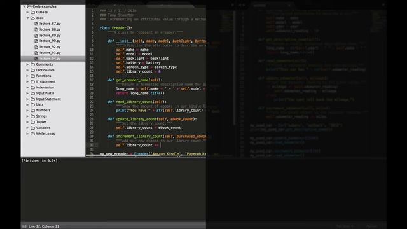The width and height of the screenshot is (407, 229).
Task: Collapse the 'code' folder arrow
Action: (x=27, y=18)
